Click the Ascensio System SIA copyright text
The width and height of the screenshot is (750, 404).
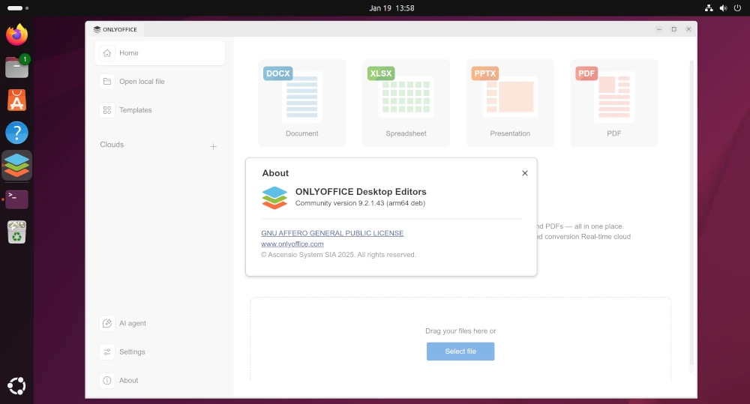tap(339, 255)
